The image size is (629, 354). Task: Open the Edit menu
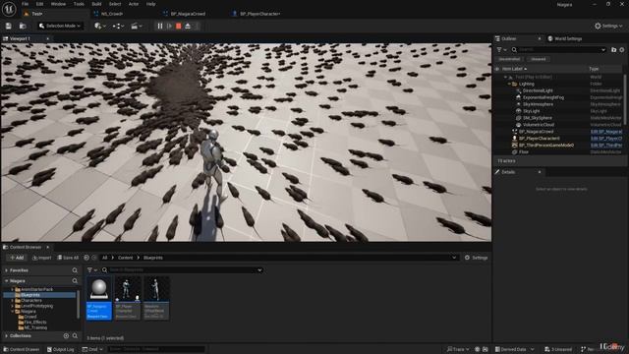point(39,4)
